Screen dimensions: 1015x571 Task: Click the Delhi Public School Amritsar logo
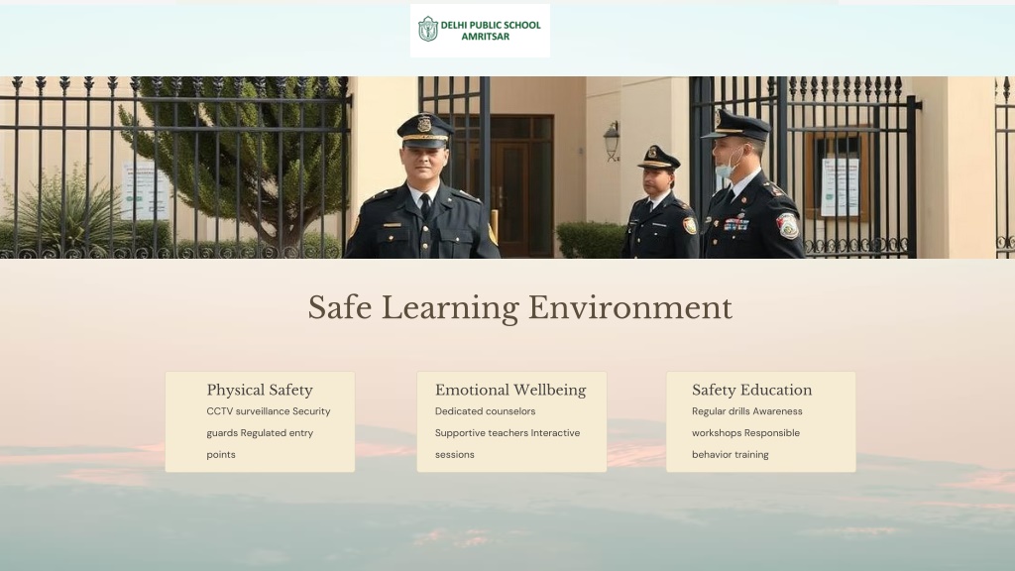tap(480, 31)
